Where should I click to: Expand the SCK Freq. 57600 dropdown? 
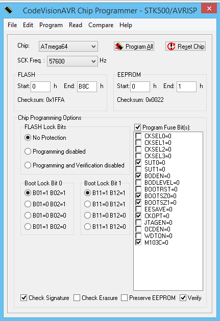[x=72, y=61]
